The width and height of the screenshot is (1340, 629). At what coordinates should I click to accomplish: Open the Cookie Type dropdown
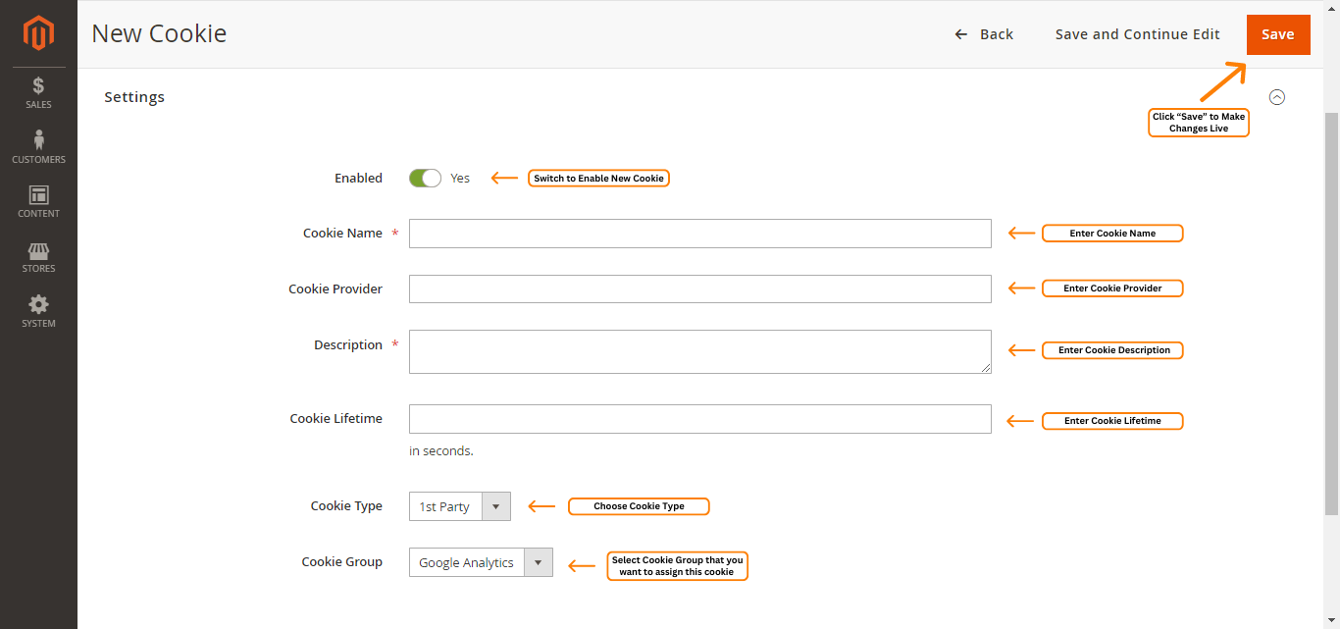pos(460,506)
